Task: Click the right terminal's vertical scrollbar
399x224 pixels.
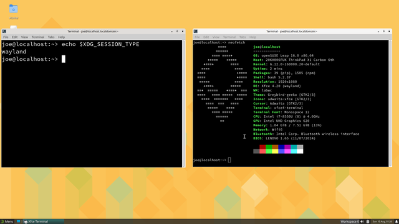Action: (x=390, y=103)
